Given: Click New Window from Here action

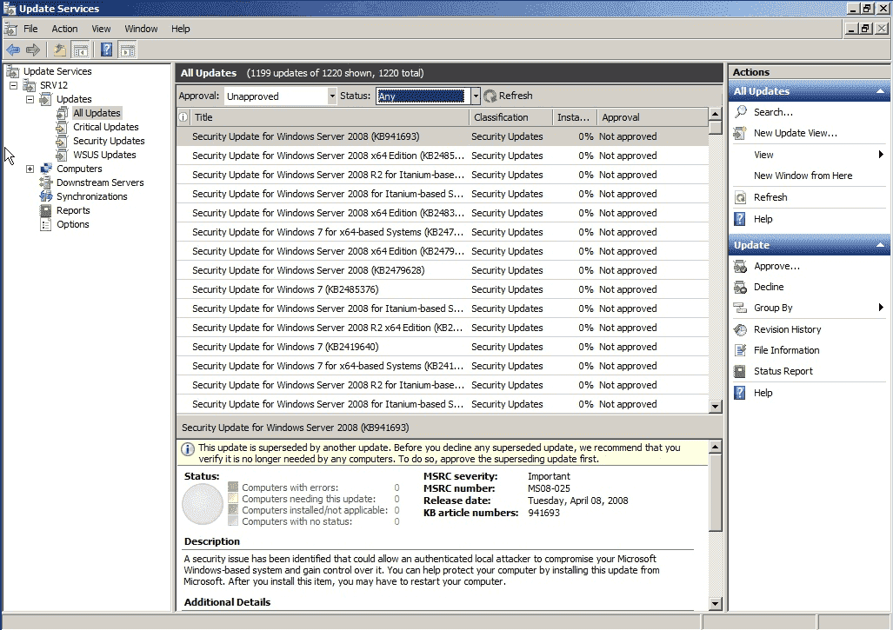Looking at the screenshot, I should (x=803, y=176).
